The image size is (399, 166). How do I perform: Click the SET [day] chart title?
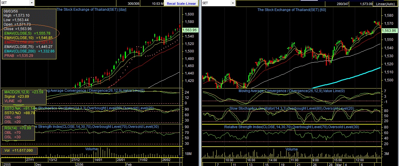coord(92,10)
